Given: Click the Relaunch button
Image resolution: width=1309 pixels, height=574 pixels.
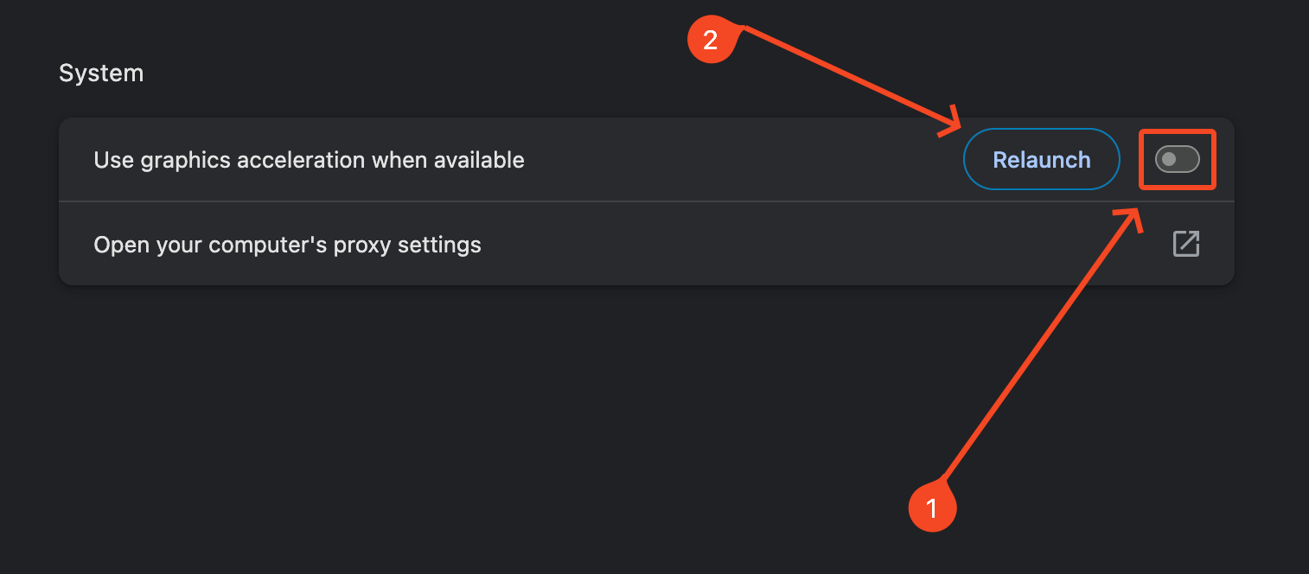Looking at the screenshot, I should click(x=1042, y=159).
